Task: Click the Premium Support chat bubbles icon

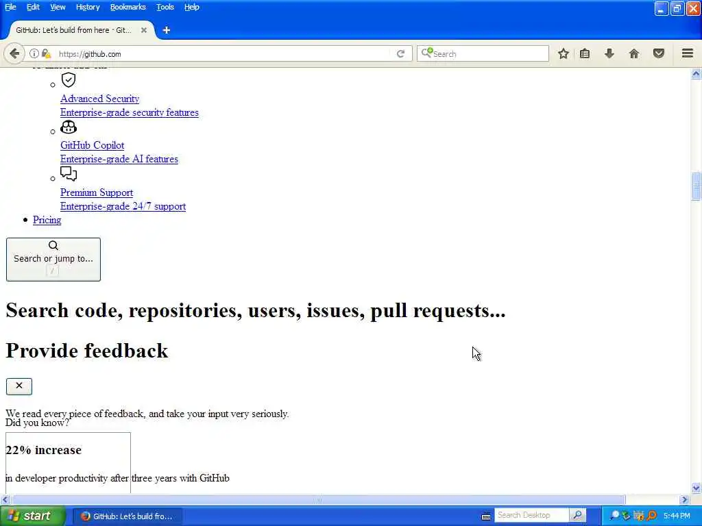Action: click(69, 174)
